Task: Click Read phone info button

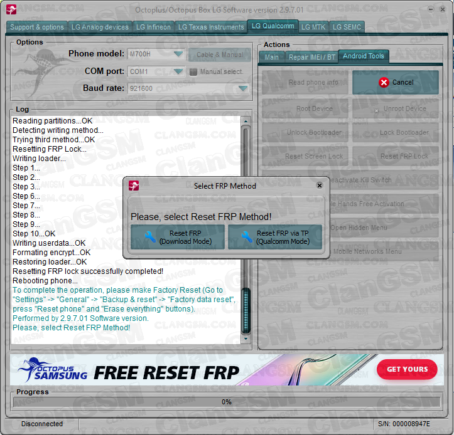Action: 305,82
